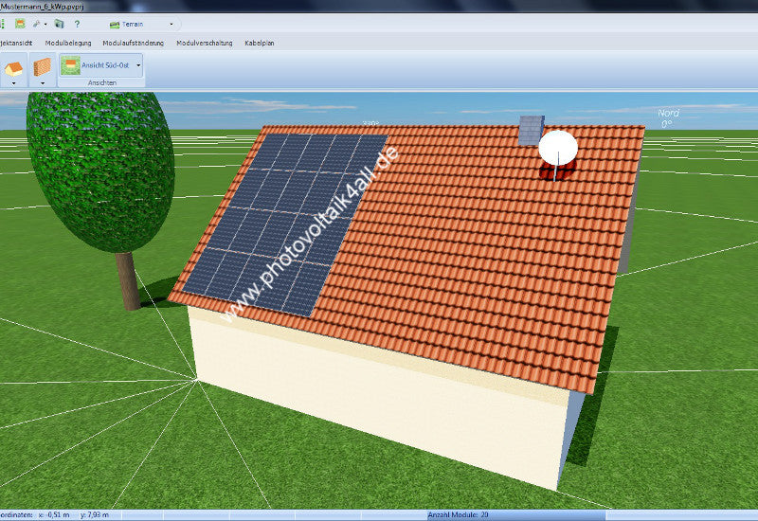Viewport: 758px width, 521px height.
Task: Expand the arrow below the brick wall icon
Action: (43, 83)
